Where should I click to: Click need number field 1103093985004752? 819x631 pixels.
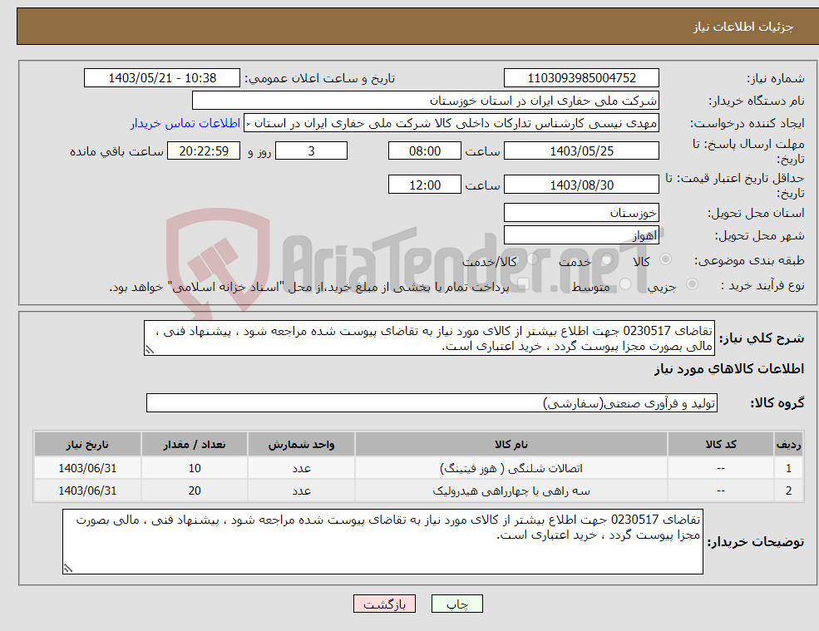click(x=581, y=78)
